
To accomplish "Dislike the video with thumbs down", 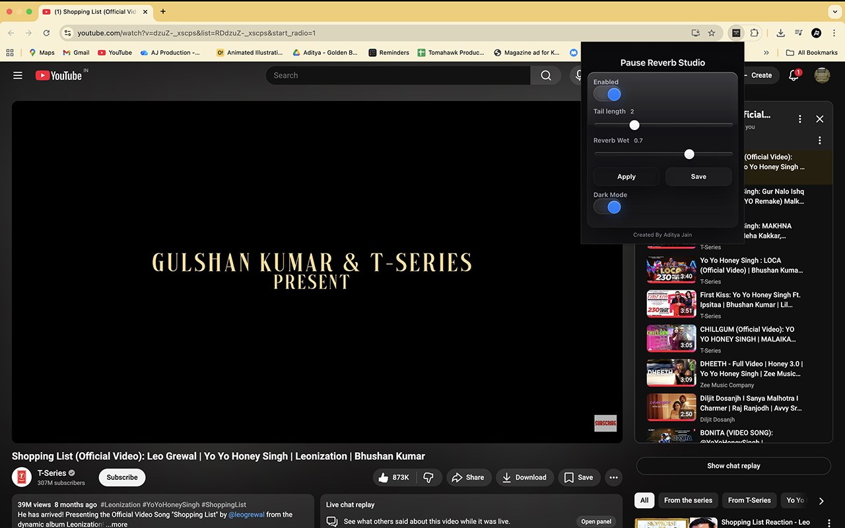I will pyautogui.click(x=428, y=477).
